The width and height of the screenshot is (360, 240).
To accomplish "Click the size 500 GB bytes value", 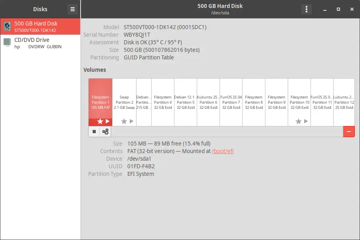I will (162, 50).
